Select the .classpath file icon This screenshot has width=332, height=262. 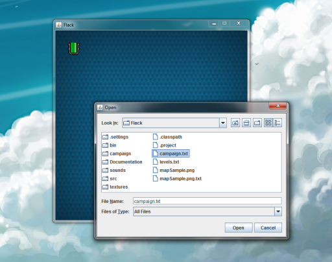(155, 137)
